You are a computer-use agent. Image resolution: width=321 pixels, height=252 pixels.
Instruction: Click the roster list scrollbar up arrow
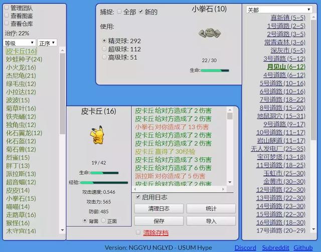(62, 50)
